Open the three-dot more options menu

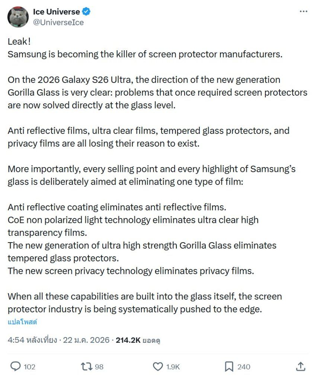coord(304,12)
